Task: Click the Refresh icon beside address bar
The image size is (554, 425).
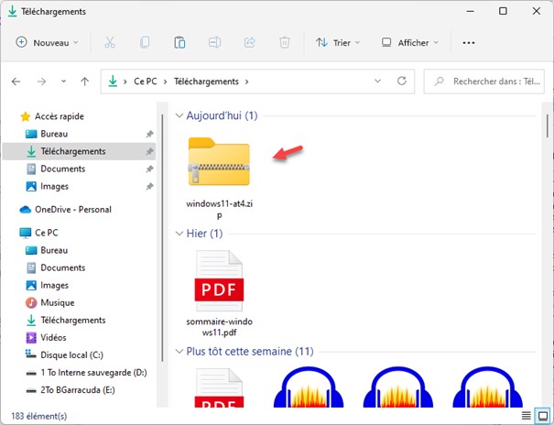Action: [401, 82]
